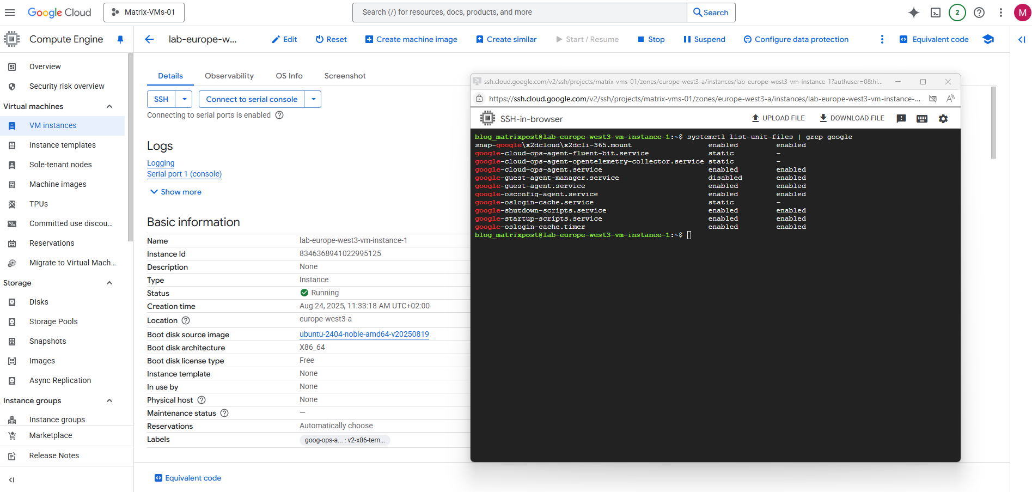The width and height of the screenshot is (1032, 492).
Task: Open Equivalent code link at page bottom
Action: click(188, 478)
